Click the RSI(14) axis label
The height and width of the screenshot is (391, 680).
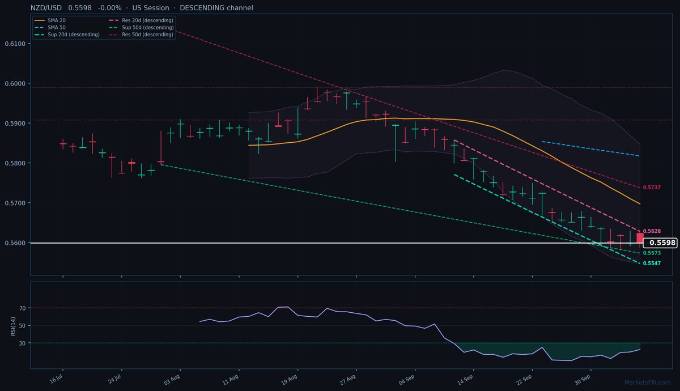[14, 325]
